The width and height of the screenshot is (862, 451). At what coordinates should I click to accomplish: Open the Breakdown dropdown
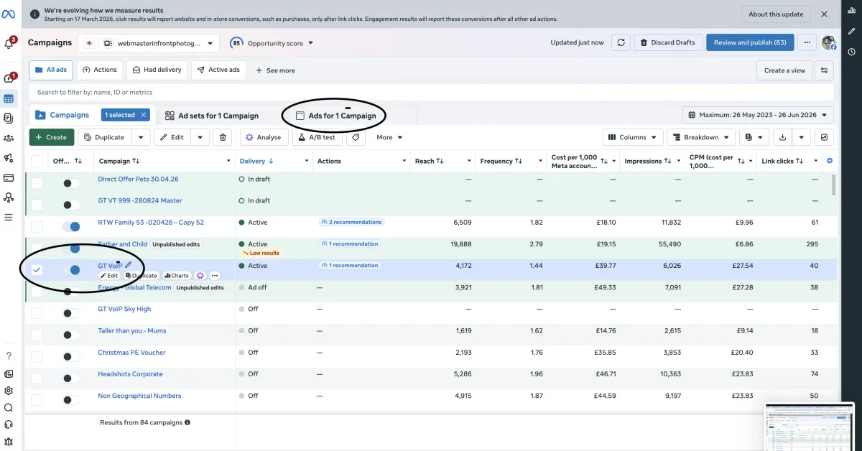[x=701, y=137]
